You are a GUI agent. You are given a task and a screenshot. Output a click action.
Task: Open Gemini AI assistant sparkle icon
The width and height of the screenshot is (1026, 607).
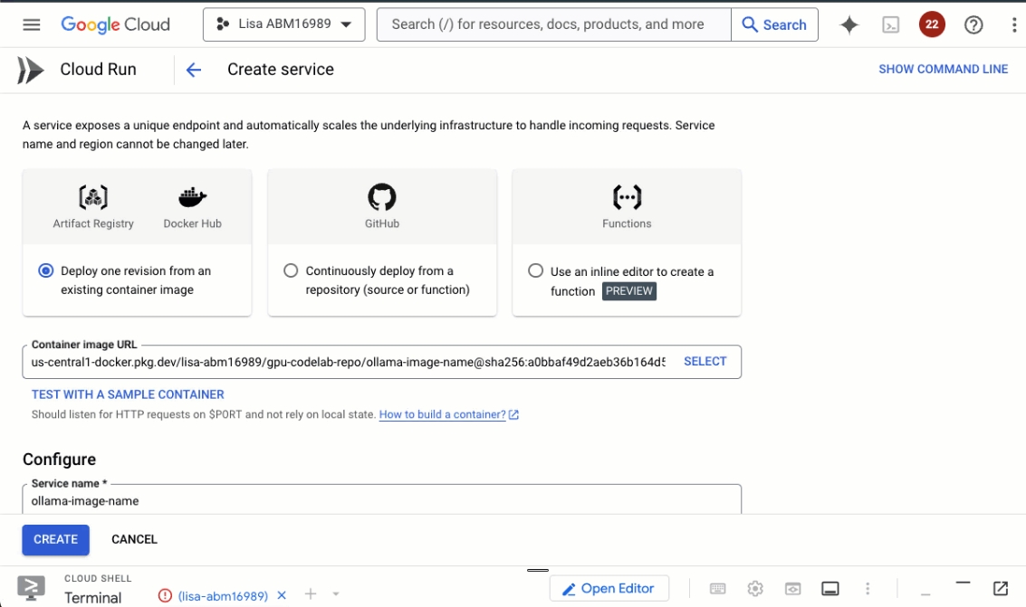click(x=849, y=24)
